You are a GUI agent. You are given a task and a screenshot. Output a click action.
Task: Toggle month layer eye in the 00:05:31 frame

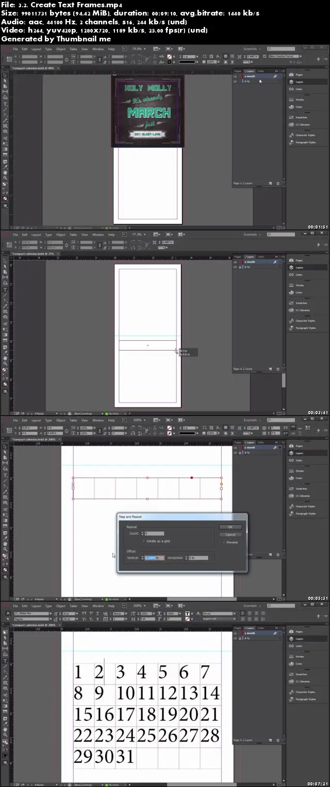click(235, 447)
